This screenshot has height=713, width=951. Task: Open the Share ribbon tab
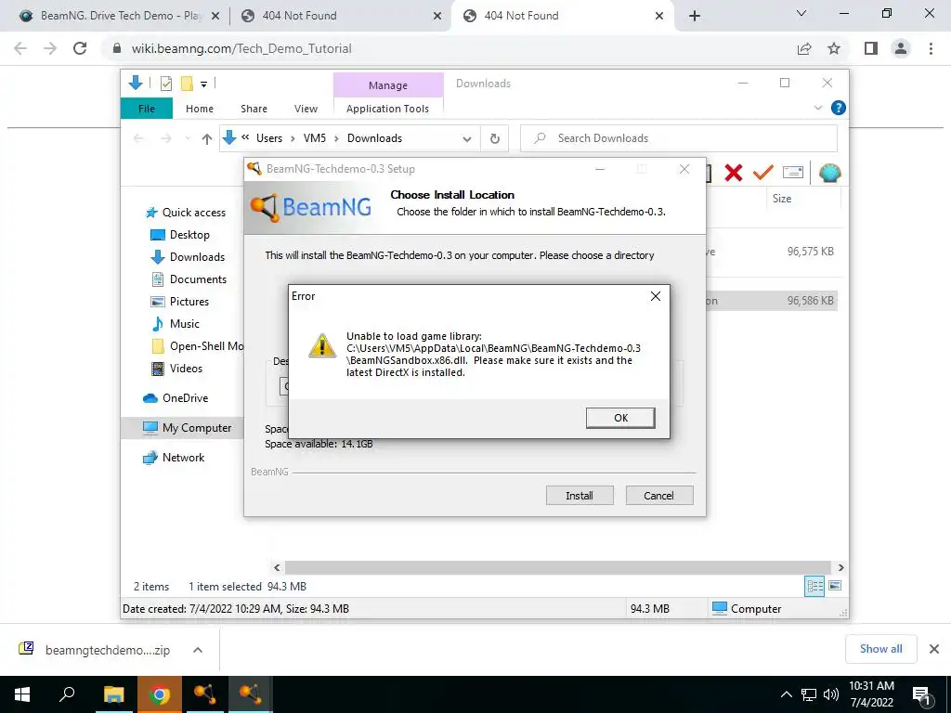[254, 109]
